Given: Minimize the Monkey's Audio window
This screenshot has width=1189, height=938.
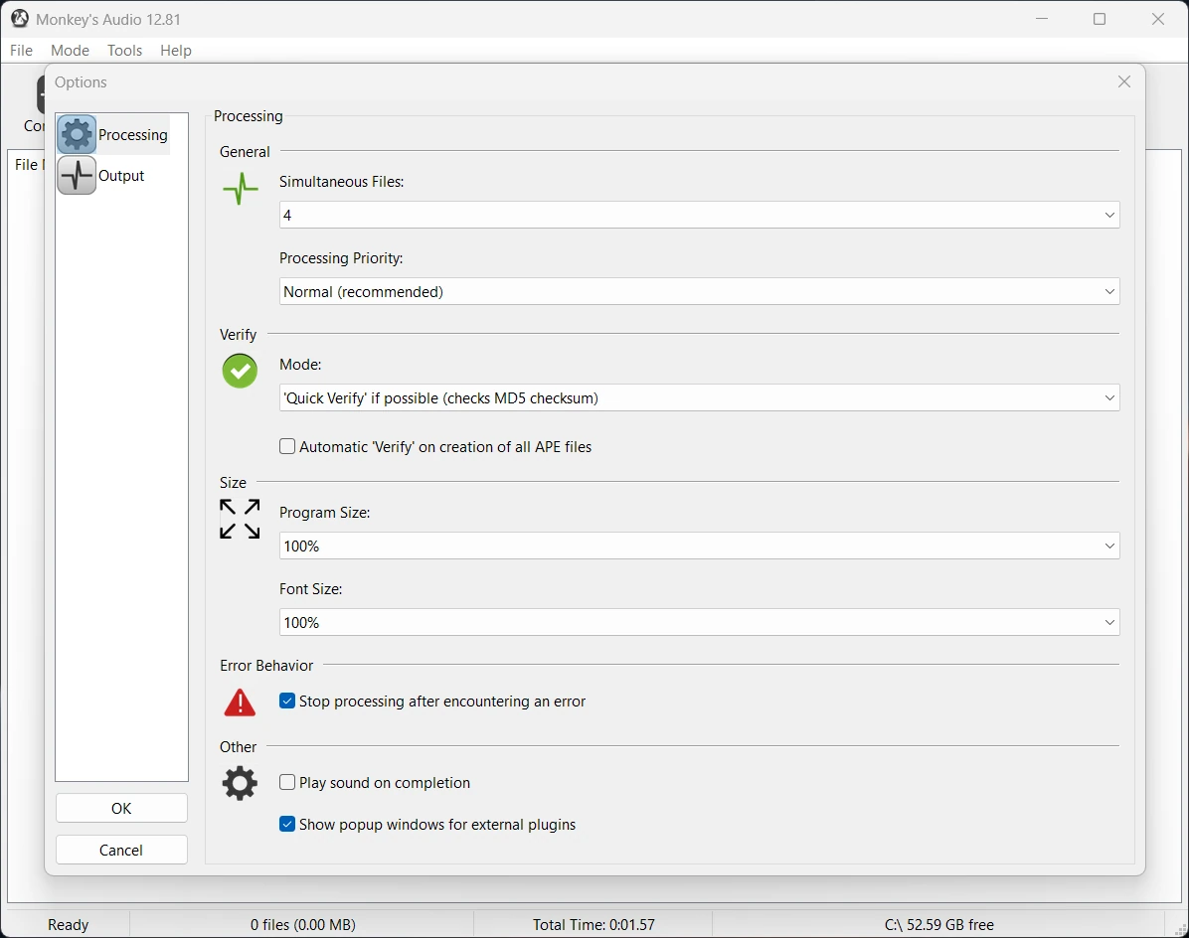Looking at the screenshot, I should [x=1042, y=19].
